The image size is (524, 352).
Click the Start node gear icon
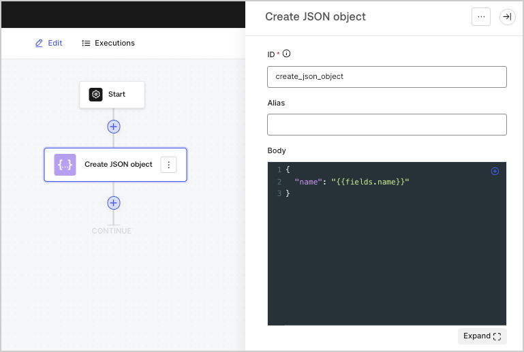point(95,95)
